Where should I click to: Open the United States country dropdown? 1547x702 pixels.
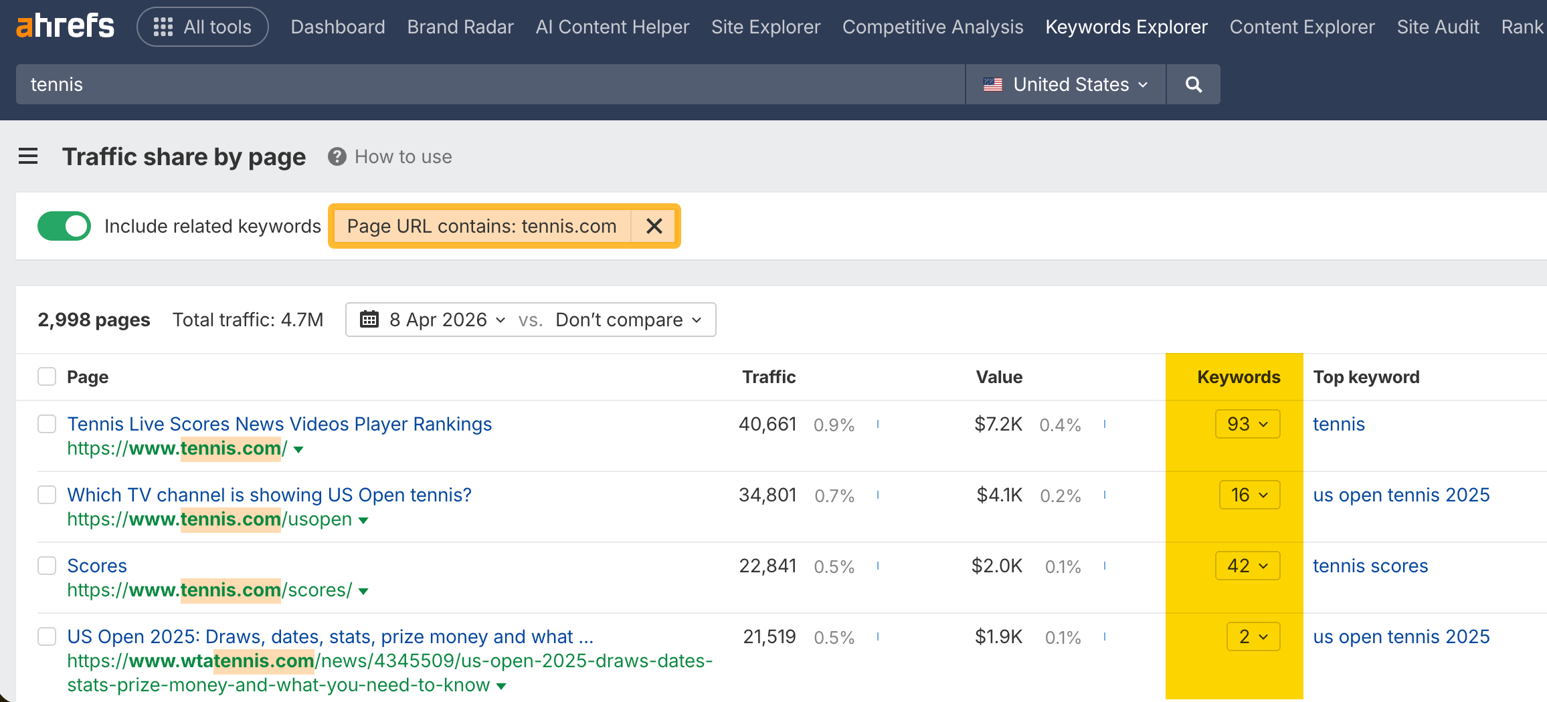click(1065, 84)
